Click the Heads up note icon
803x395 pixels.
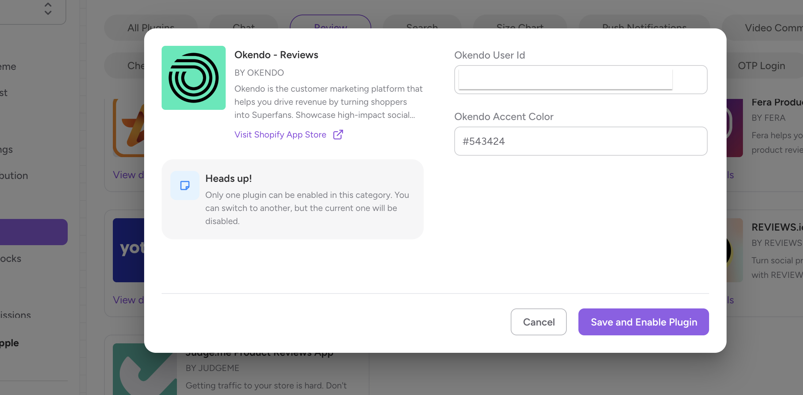point(185,185)
